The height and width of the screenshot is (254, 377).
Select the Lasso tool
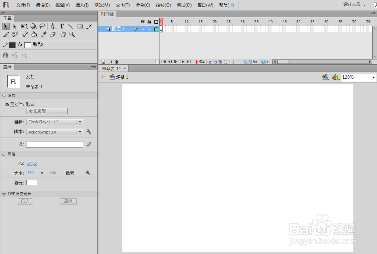(x=42, y=26)
